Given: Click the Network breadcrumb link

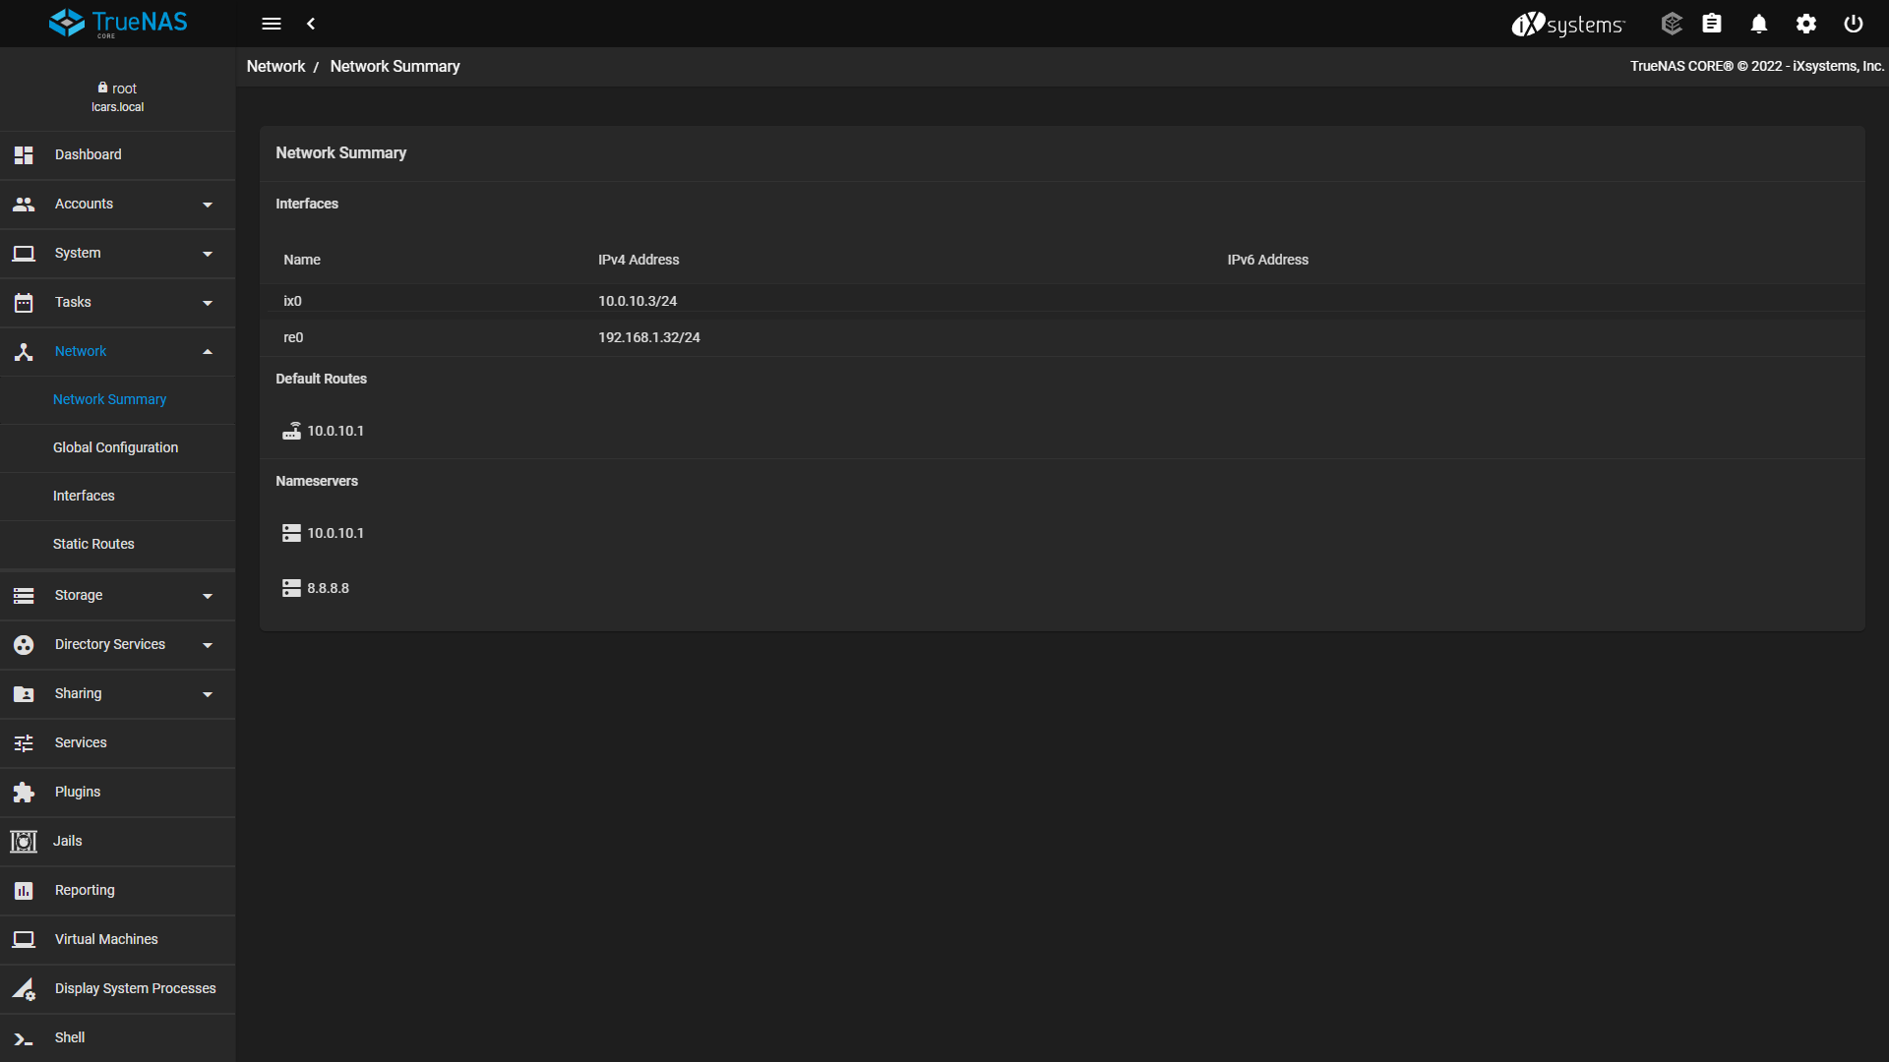Looking at the screenshot, I should click(275, 67).
